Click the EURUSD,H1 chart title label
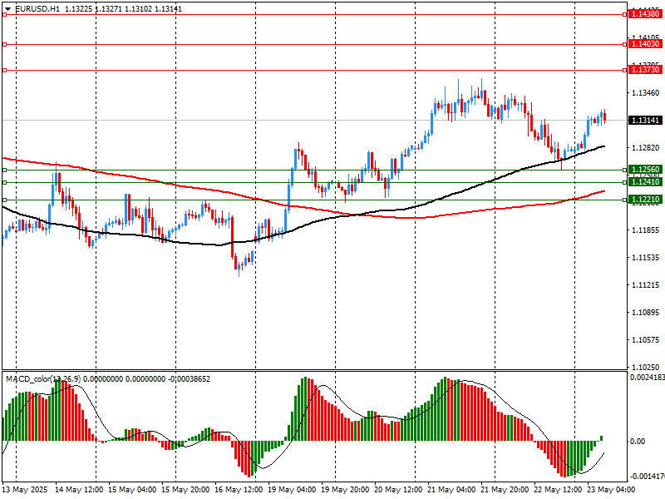The width and height of the screenshot is (665, 499). pyautogui.click(x=37, y=8)
